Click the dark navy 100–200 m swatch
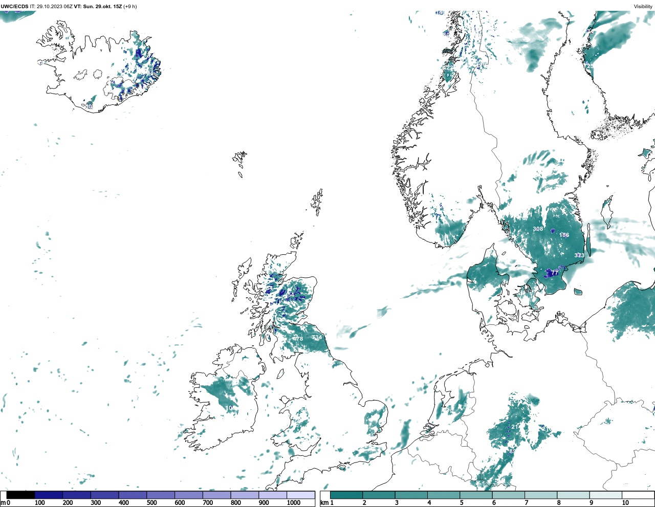 click(x=49, y=495)
